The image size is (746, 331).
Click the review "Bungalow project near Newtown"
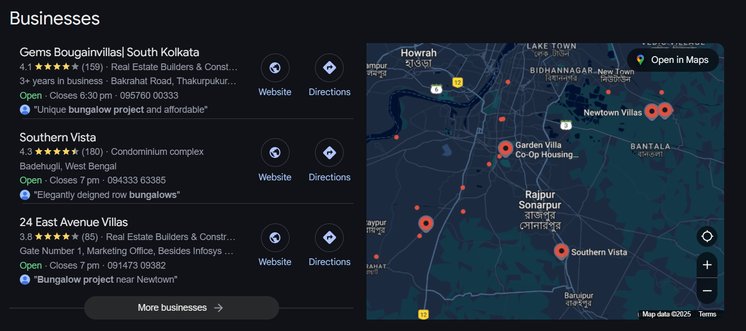coord(106,280)
